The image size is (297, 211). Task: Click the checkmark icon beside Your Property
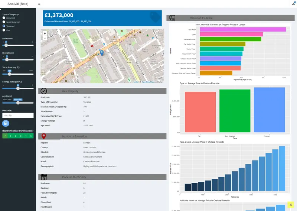[44, 91]
